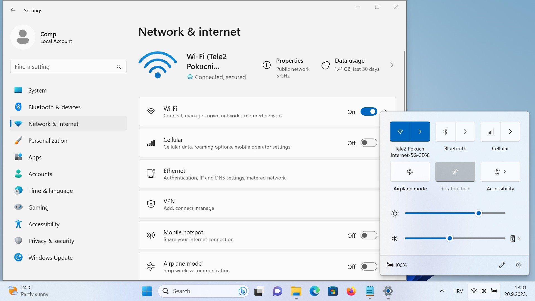Enable Airplane mode quick setting tile
Image resolution: width=535 pixels, height=301 pixels.
point(410,172)
